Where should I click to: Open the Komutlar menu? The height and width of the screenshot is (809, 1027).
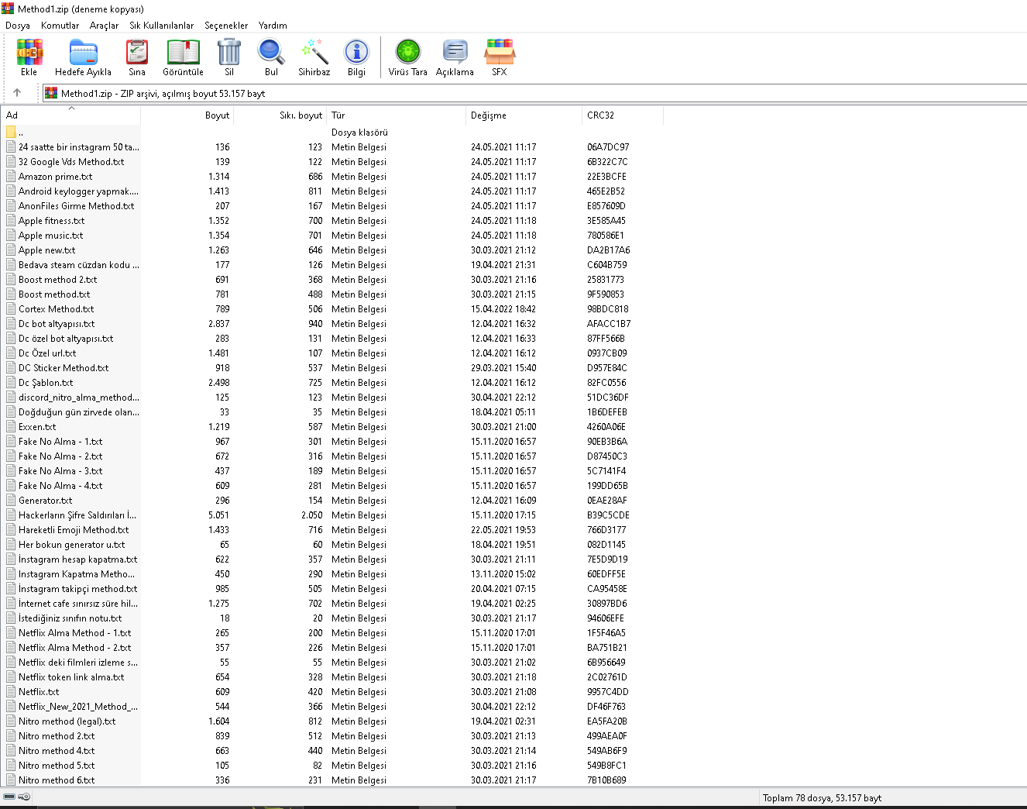(60, 26)
